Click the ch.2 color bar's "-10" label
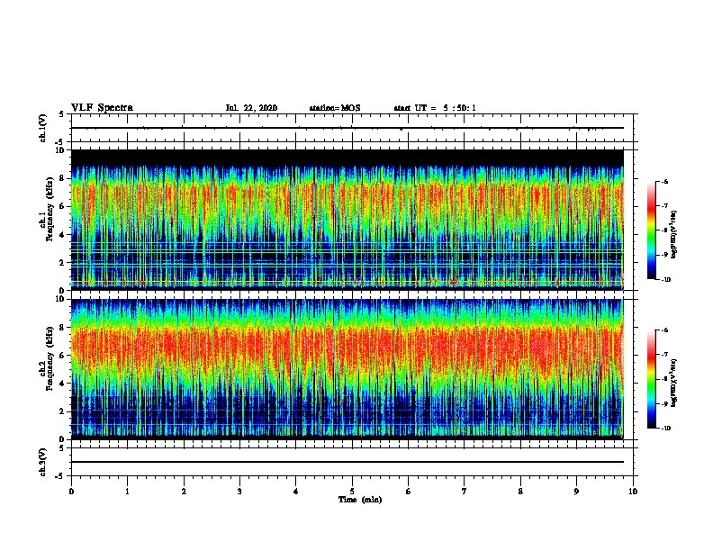Viewport: 713px width, 551px height. (666, 429)
